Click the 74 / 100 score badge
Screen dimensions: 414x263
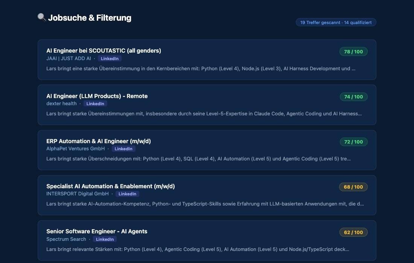[x=353, y=97]
